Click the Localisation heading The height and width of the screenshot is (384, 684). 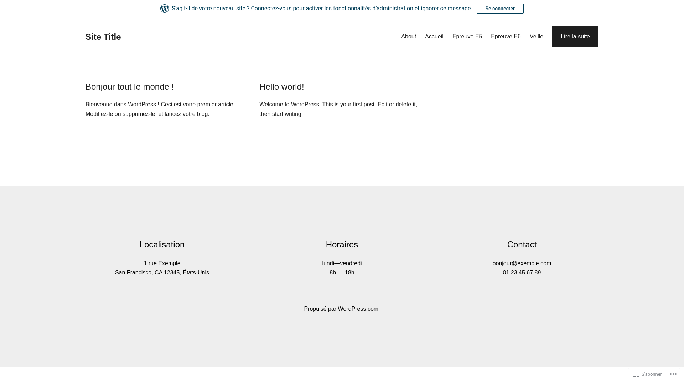(x=162, y=245)
